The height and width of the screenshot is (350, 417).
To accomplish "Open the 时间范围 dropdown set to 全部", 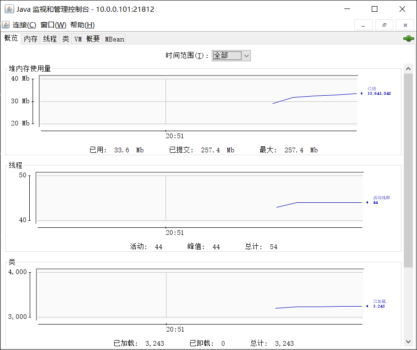I will [231, 56].
